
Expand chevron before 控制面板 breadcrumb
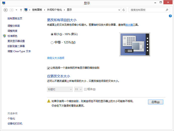pos(30,10)
